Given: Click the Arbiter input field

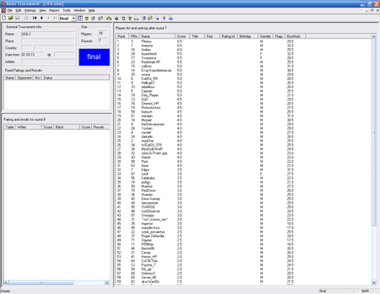Looking at the screenshot, I should [47, 61].
